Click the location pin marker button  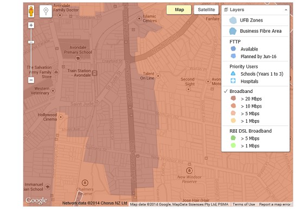(x=46, y=11)
